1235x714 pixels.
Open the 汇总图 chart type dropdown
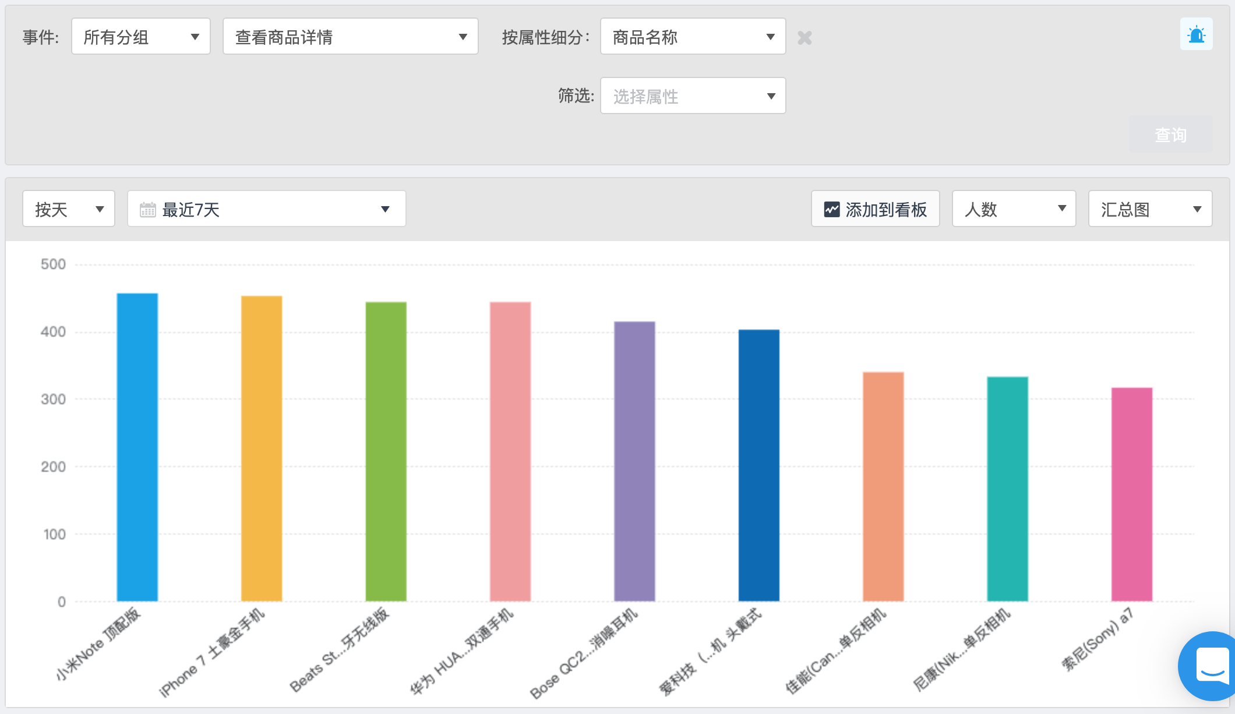pyautogui.click(x=1151, y=209)
